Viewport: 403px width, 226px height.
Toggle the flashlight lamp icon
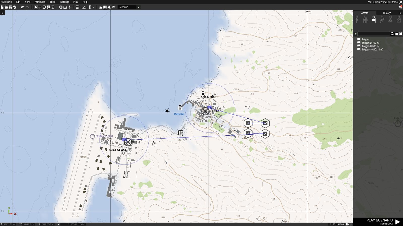tap(109, 7)
